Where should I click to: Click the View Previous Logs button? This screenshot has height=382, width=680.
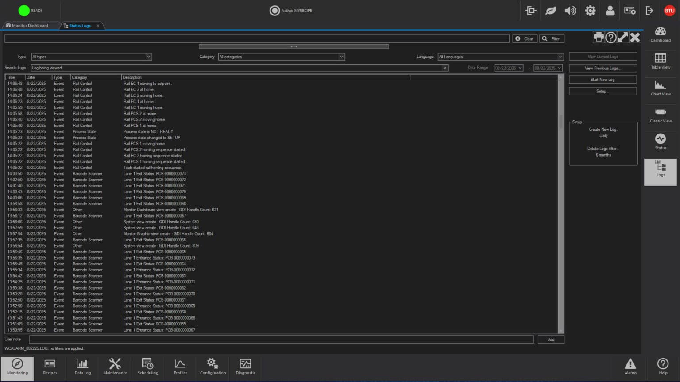click(603, 68)
